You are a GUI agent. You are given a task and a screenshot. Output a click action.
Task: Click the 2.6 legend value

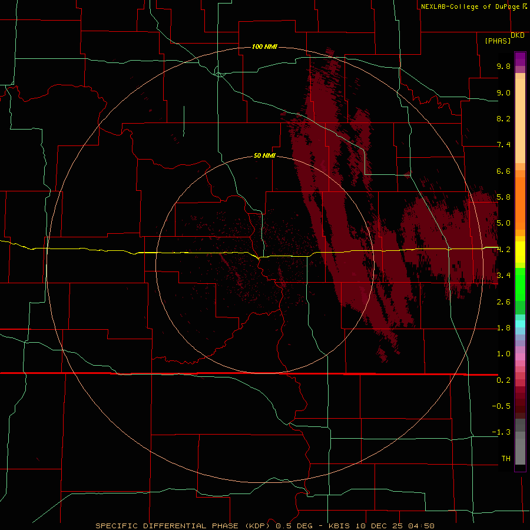point(503,302)
